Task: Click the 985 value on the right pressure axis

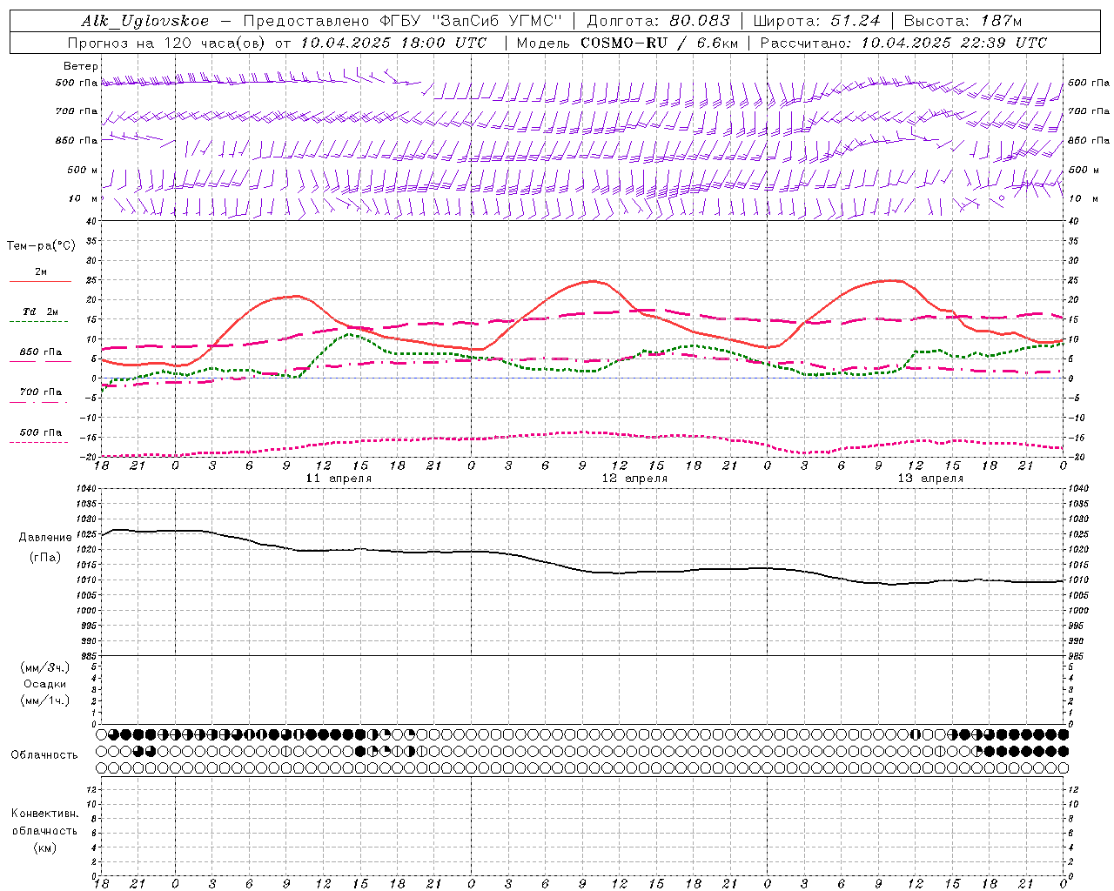Action: tap(1077, 656)
